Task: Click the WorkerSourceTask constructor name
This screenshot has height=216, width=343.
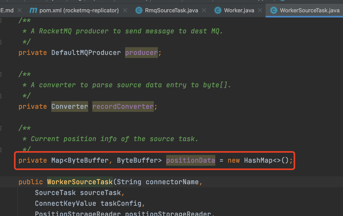Action: (80, 182)
